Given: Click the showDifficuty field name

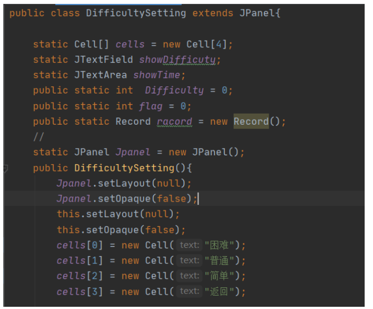Looking at the screenshot, I should [177, 60].
